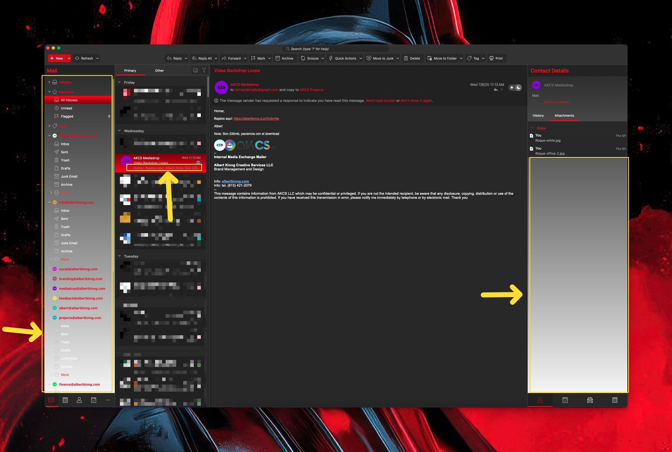Switch to History tab in Contact Details
672x452 pixels.
coord(538,116)
